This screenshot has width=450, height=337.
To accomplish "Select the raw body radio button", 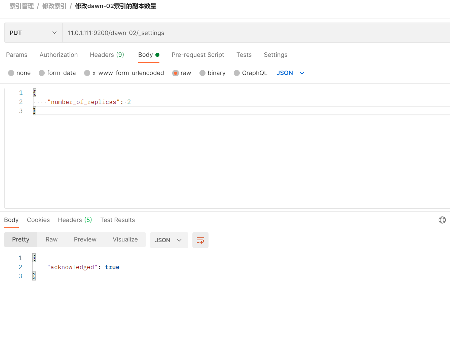I will point(175,73).
